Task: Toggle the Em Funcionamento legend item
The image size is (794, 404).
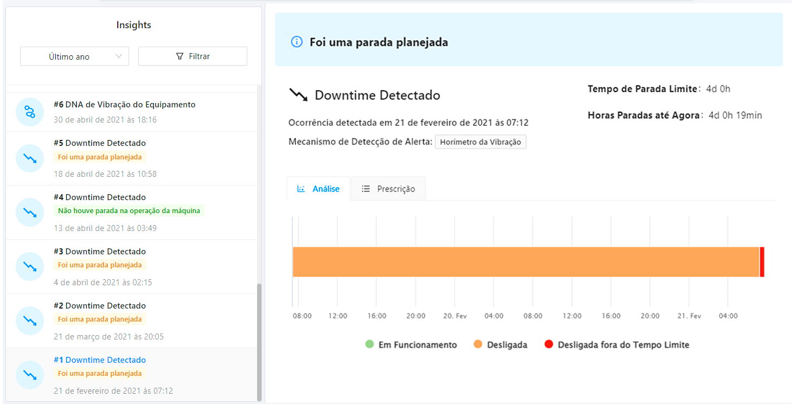Action: pyautogui.click(x=411, y=345)
